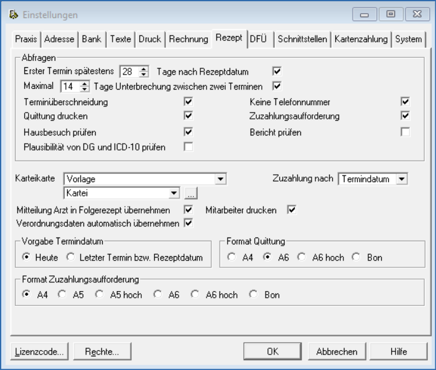Toggle Tage nach Rezeptdatum checkbox
Screen dimensions: 436x370
pos(277,72)
